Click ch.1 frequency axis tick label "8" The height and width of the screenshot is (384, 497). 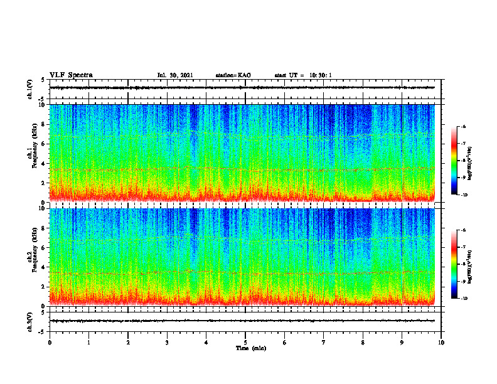pos(43,124)
